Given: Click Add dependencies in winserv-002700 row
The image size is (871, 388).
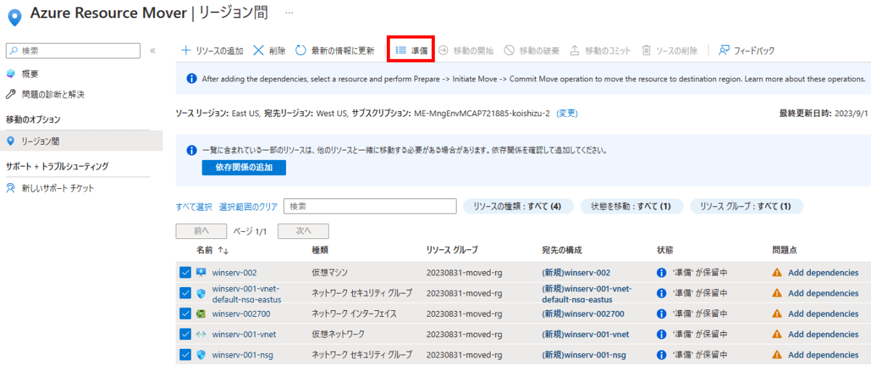Looking at the screenshot, I should (823, 314).
